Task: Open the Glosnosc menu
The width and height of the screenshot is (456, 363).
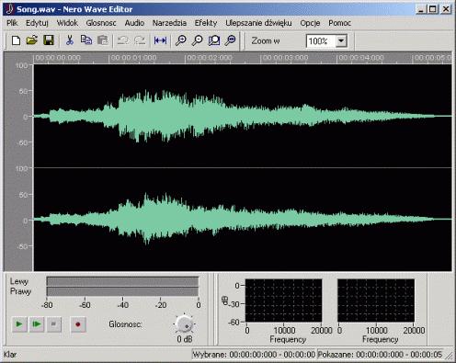Action: pyautogui.click(x=101, y=23)
